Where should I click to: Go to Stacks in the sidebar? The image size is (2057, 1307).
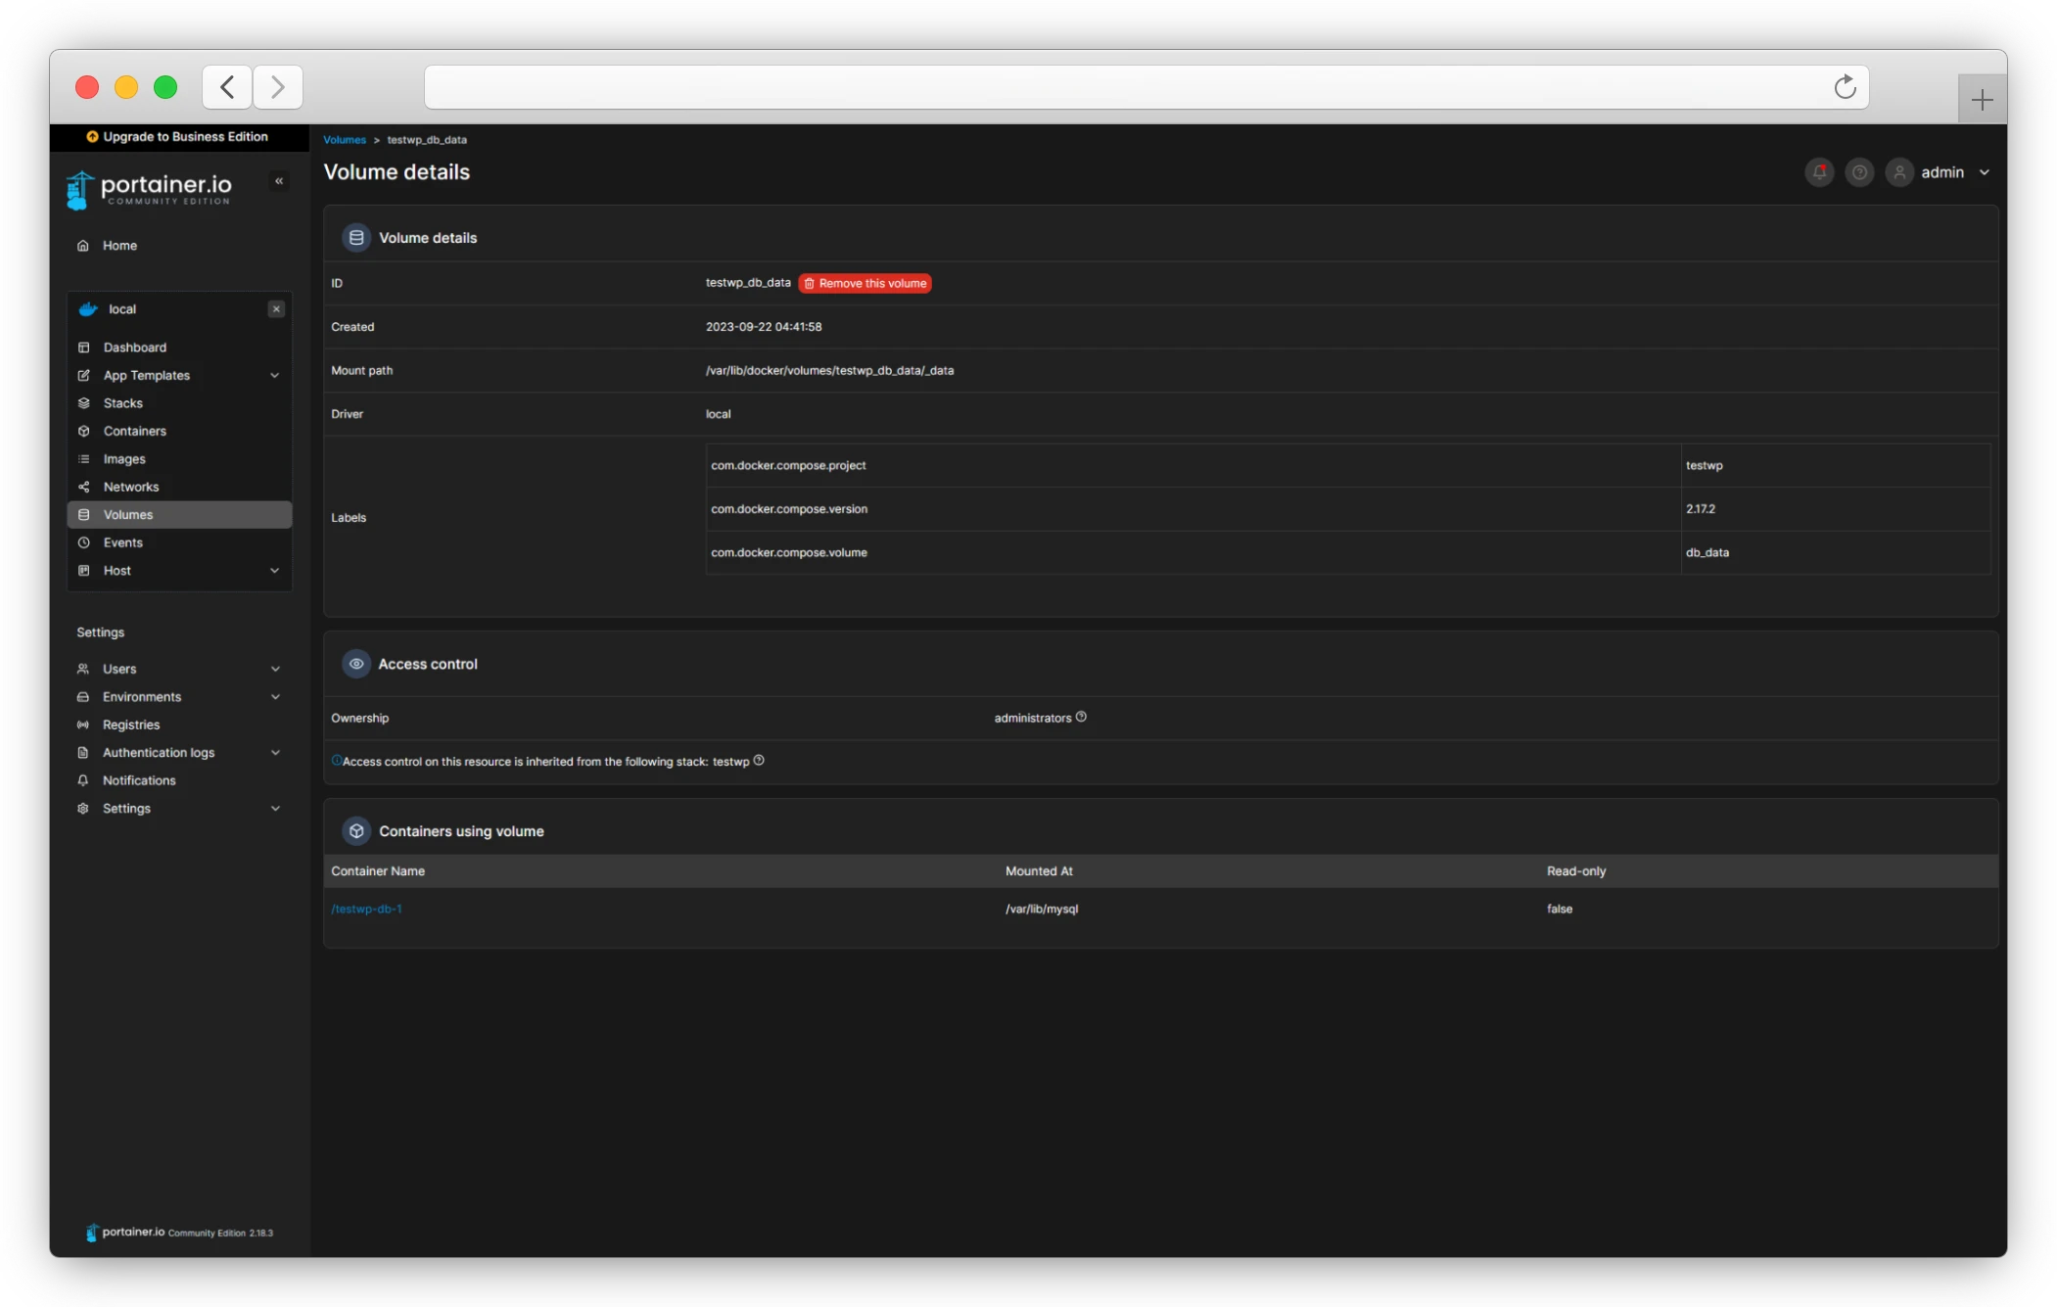coord(122,403)
